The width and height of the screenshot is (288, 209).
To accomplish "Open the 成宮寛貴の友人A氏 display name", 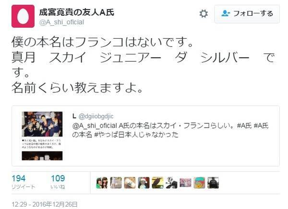I will click(77, 12).
